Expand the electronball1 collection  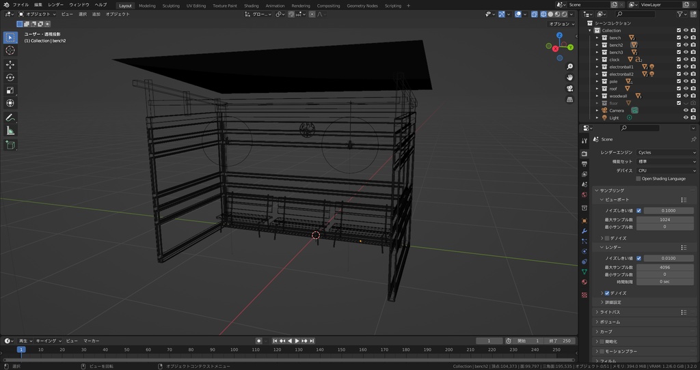[x=597, y=67]
